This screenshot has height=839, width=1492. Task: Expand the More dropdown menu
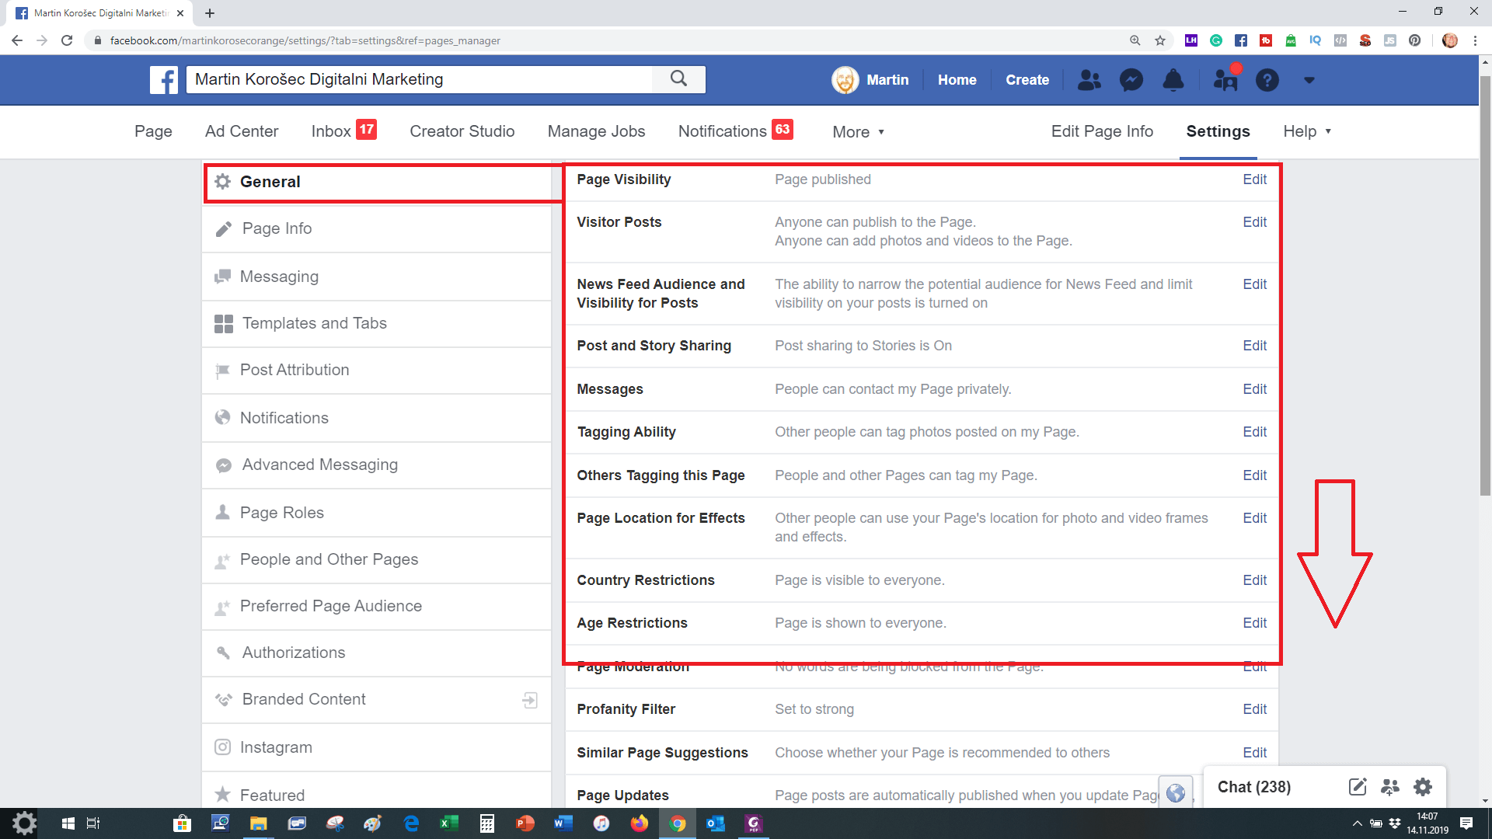858,132
